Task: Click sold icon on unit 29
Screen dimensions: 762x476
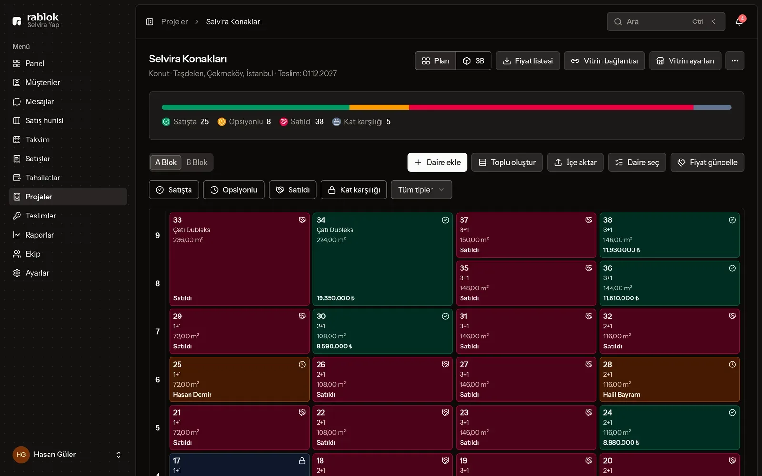Action: pyautogui.click(x=302, y=316)
